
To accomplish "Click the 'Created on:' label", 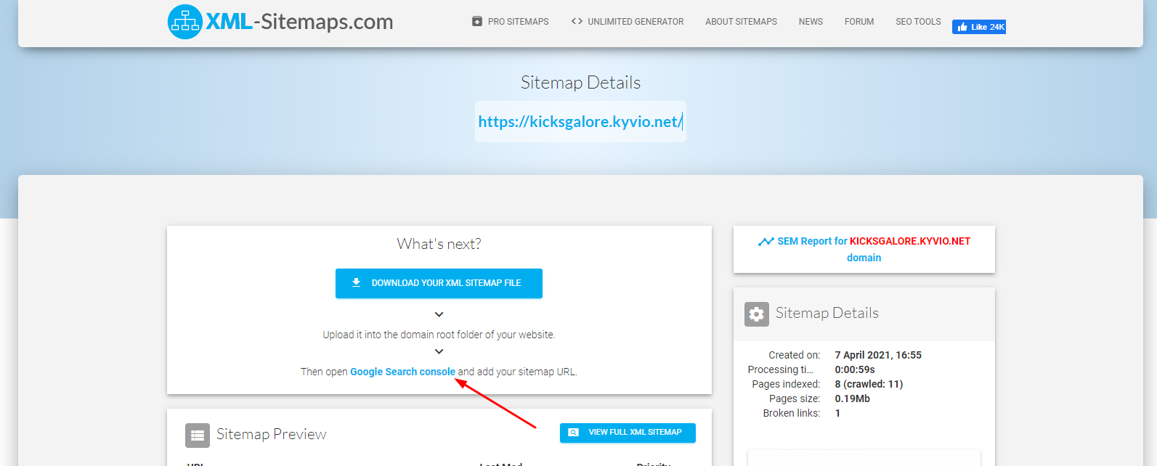I will [795, 355].
